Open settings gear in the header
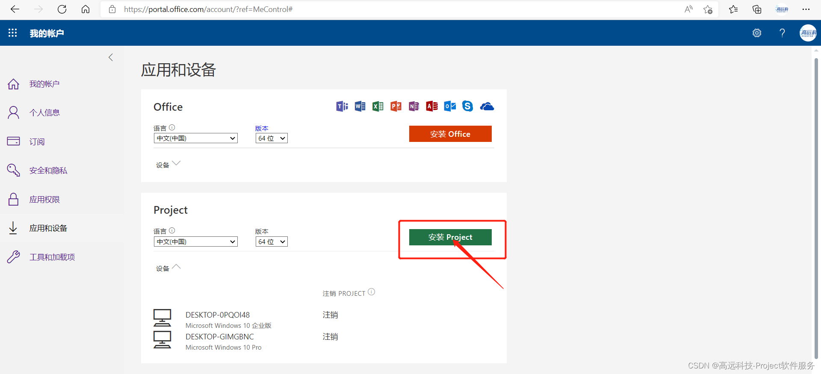 pyautogui.click(x=757, y=33)
